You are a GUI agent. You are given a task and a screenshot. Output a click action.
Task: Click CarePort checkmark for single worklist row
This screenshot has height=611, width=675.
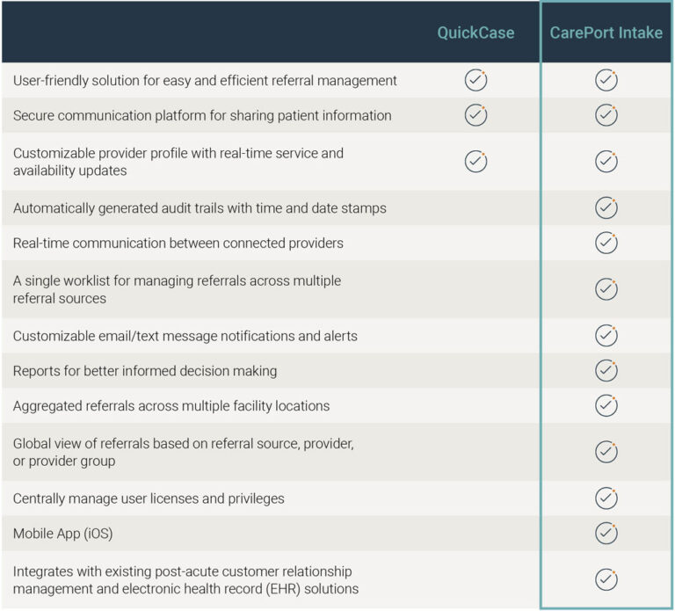pos(606,289)
